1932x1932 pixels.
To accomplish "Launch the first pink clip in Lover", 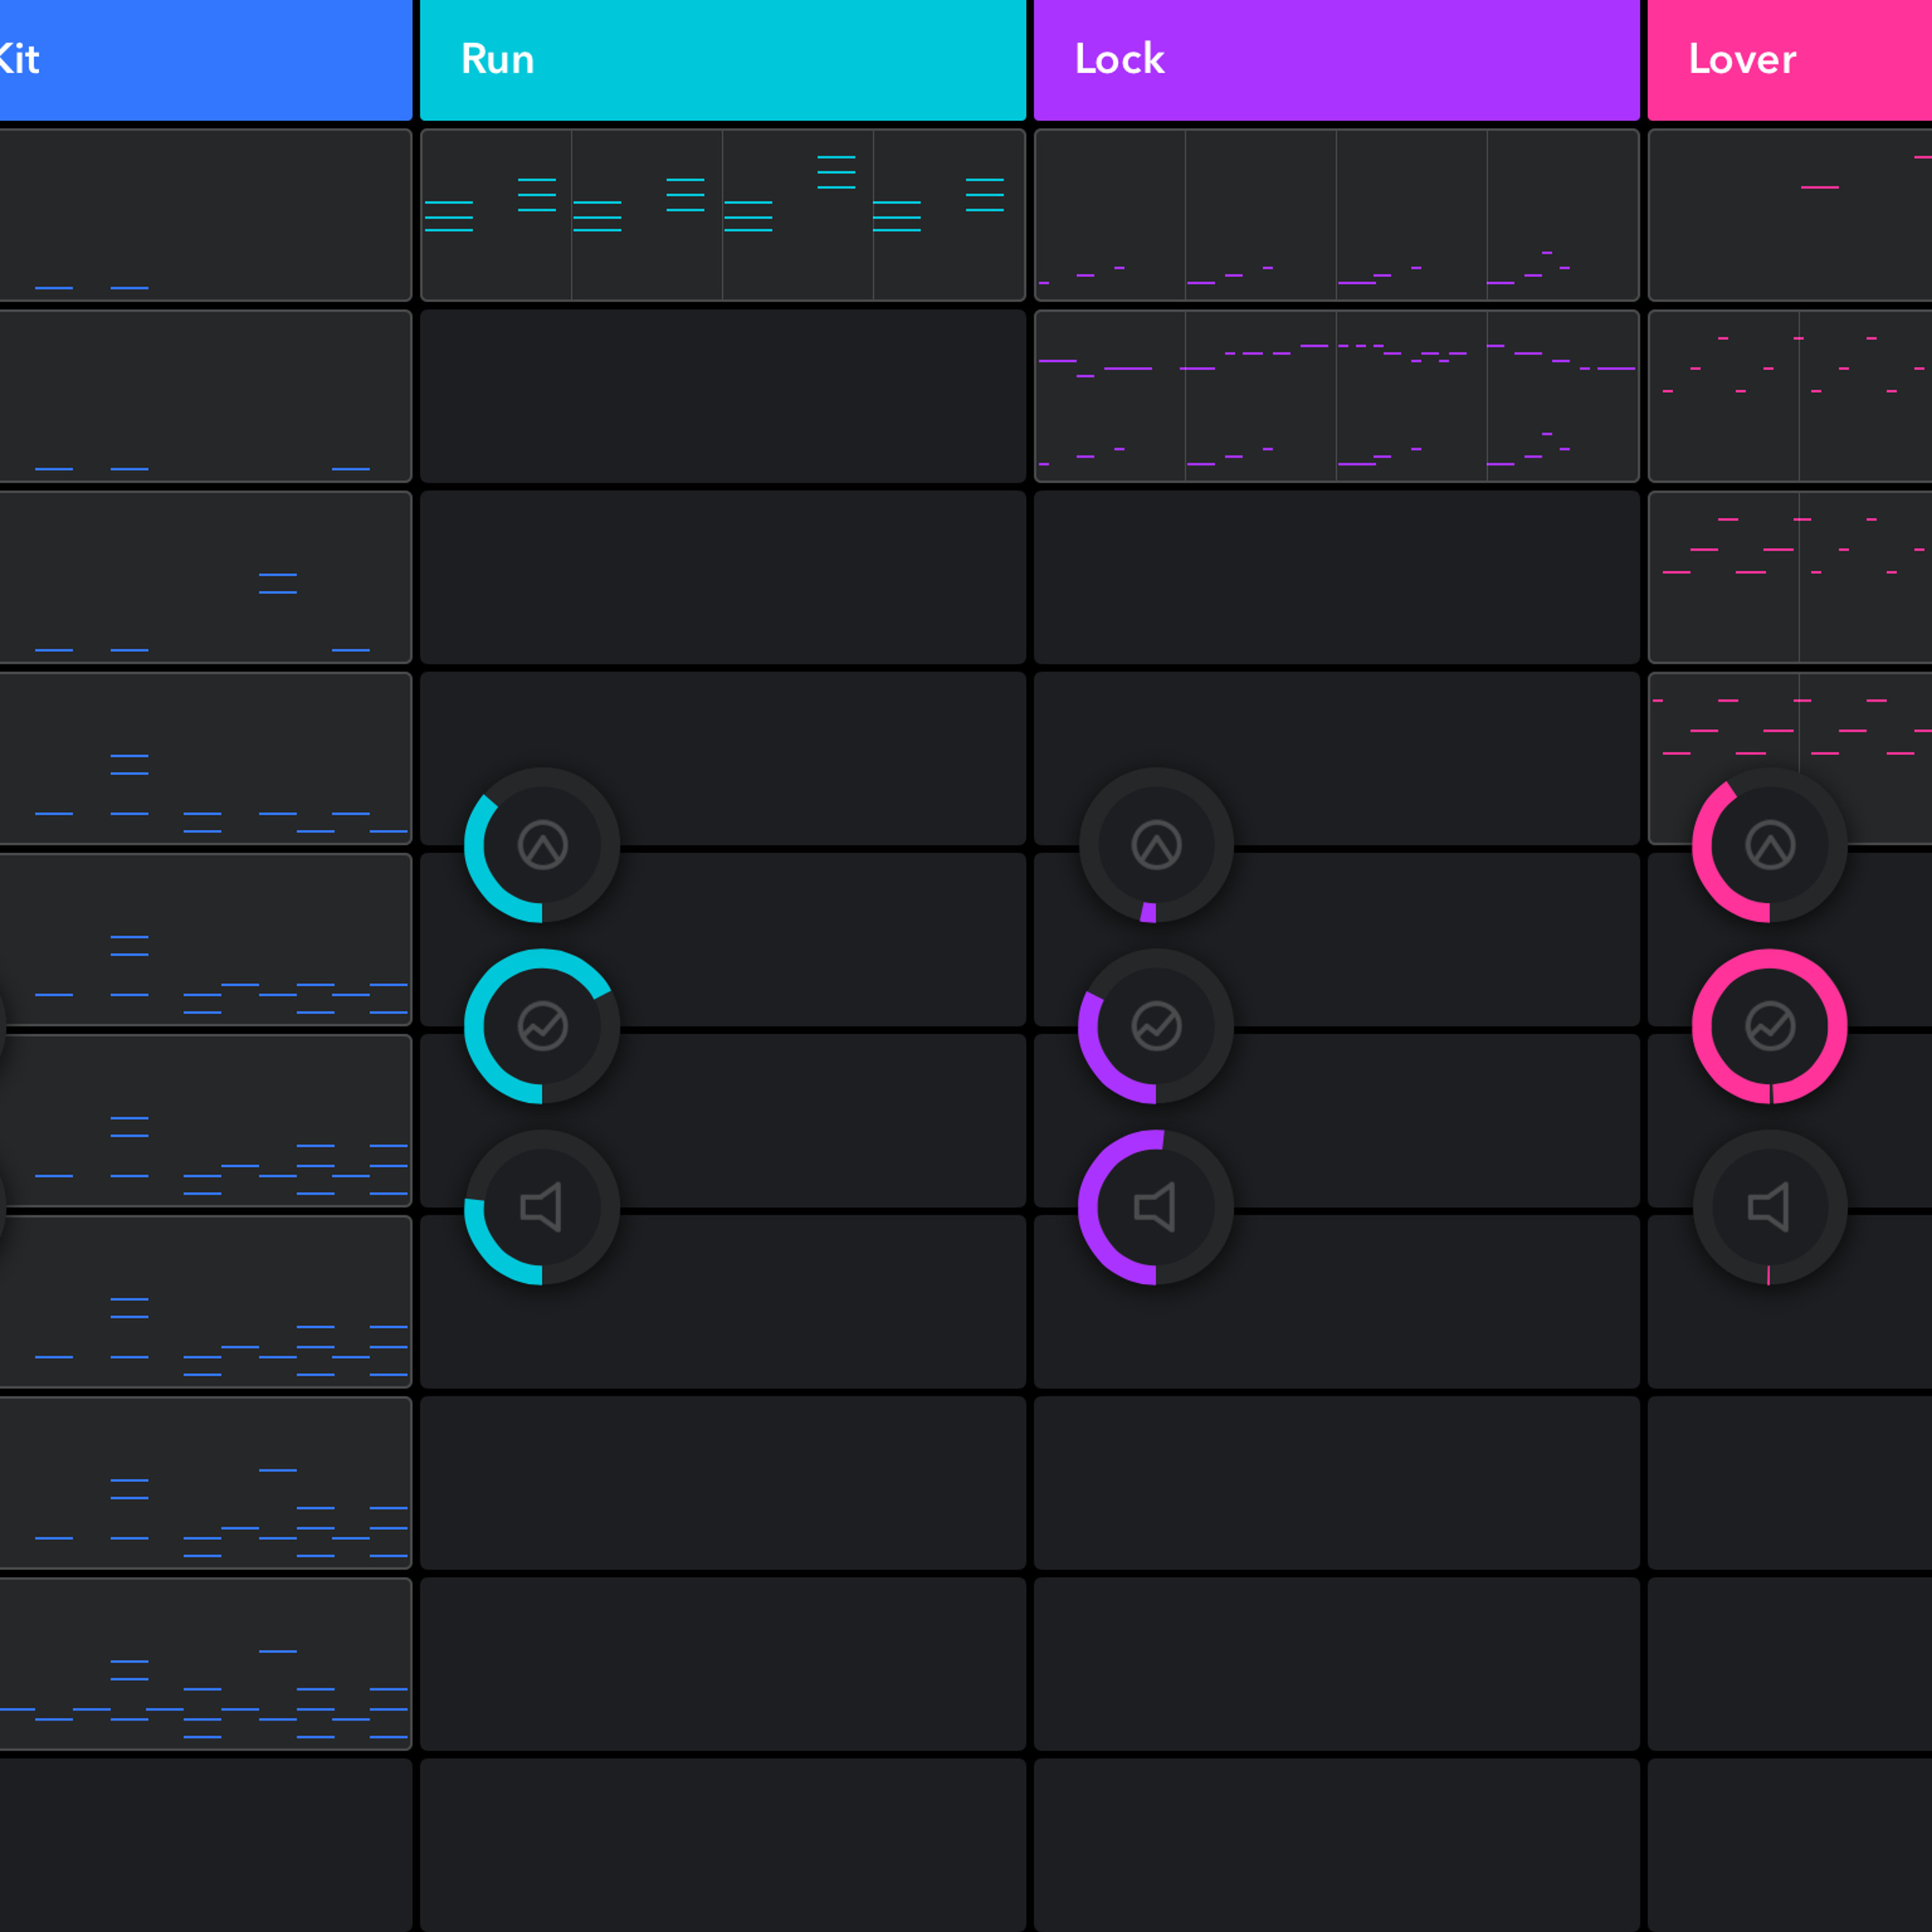I will (x=1790, y=215).
